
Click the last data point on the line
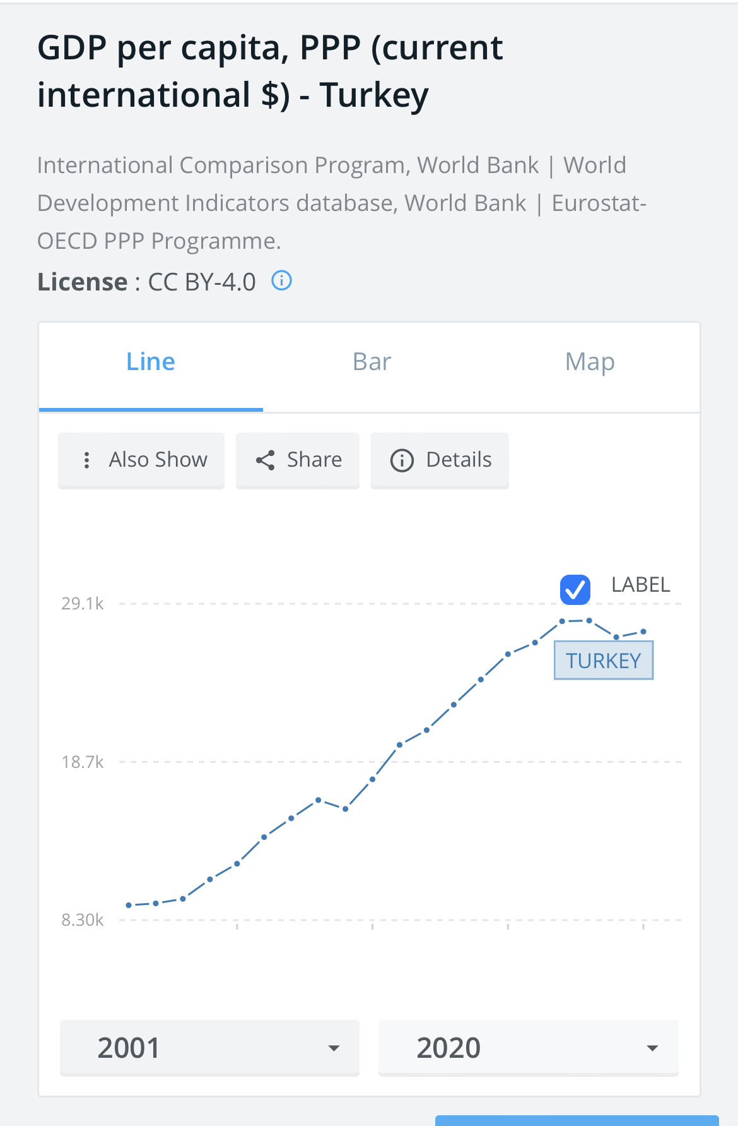click(643, 632)
